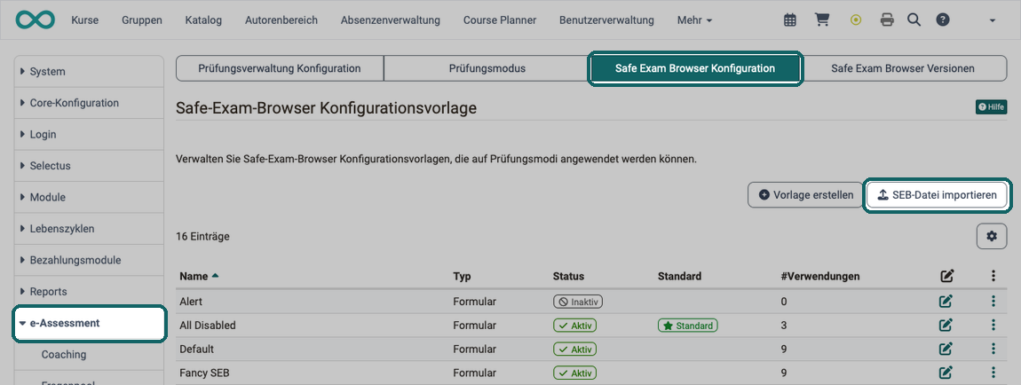Viewport: 1021px width, 385px height.
Task: Open the search magnifier icon
Action: pos(914,20)
